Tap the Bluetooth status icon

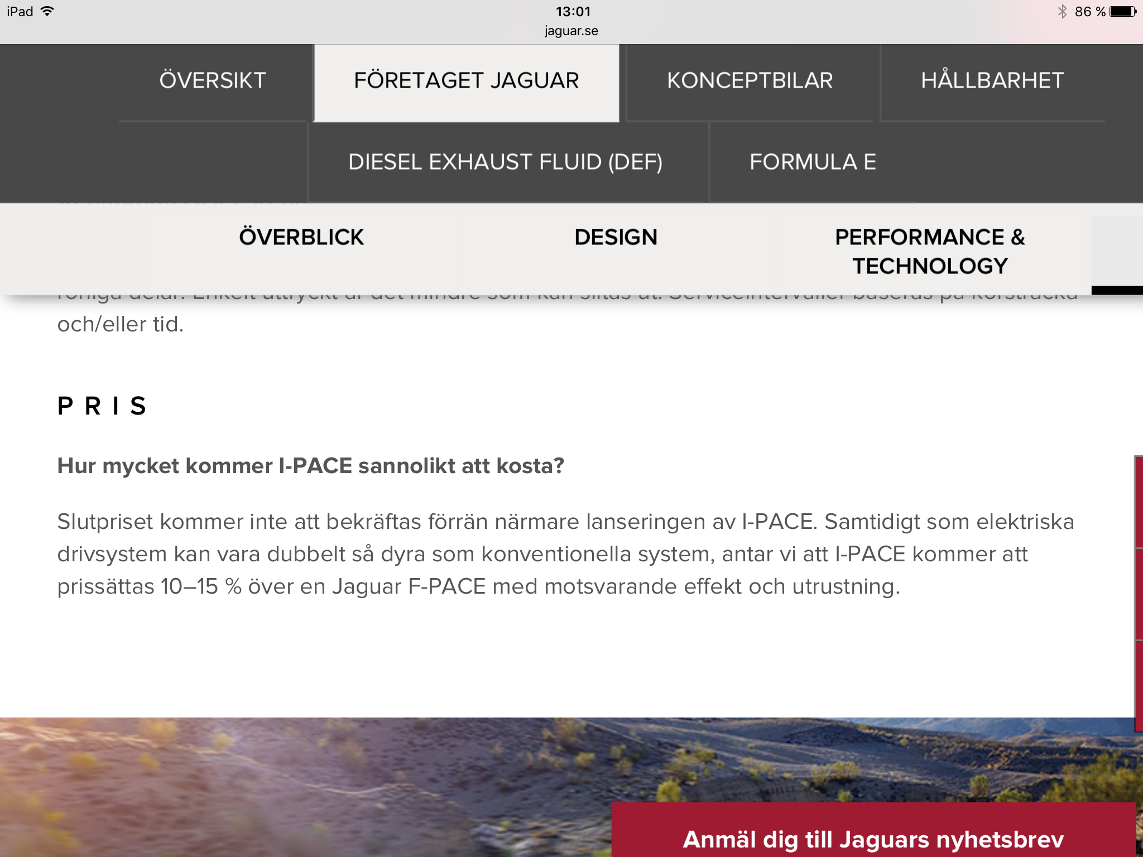1062,11
